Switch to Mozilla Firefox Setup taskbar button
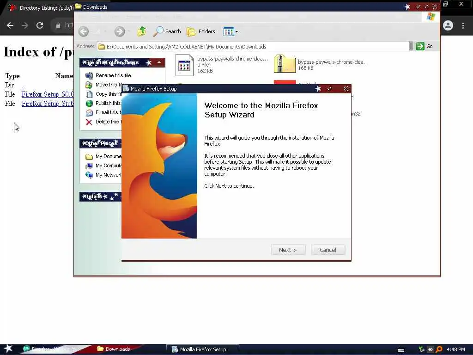This screenshot has height=355, width=473. 203,349
